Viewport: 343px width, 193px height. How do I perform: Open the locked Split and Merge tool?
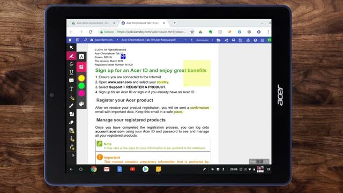[x=72, y=147]
